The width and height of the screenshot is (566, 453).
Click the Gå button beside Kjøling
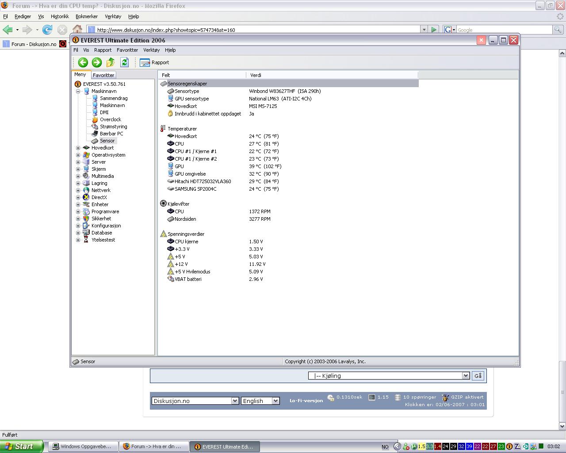tap(478, 376)
